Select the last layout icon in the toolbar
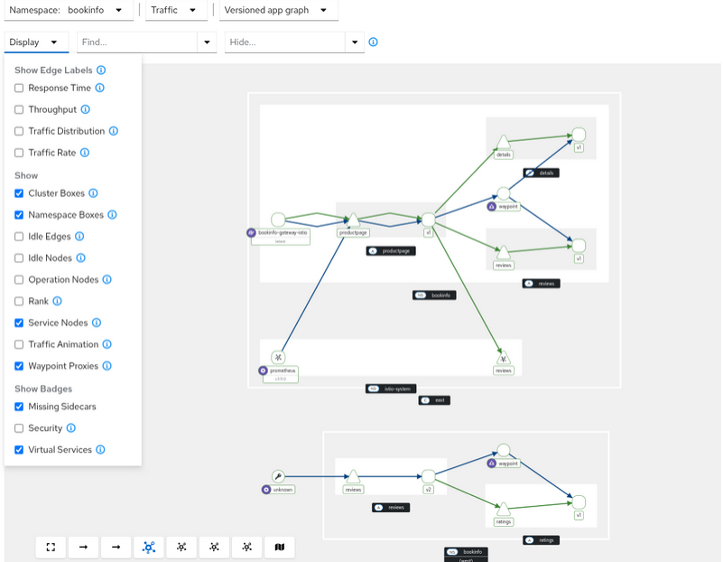 pos(246,547)
